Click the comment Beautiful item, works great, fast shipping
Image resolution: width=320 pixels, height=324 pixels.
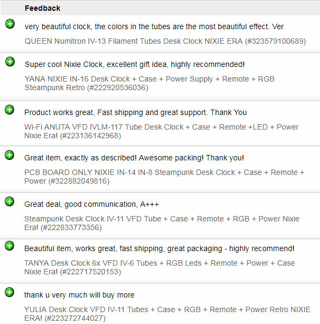[159, 248]
